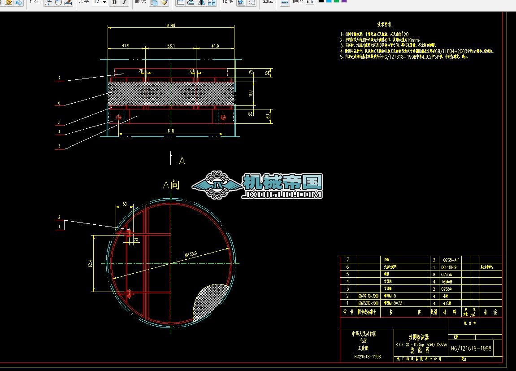This screenshot has height=371, width=516.
Task: Click the 备注 table column header
Action: [490, 312]
